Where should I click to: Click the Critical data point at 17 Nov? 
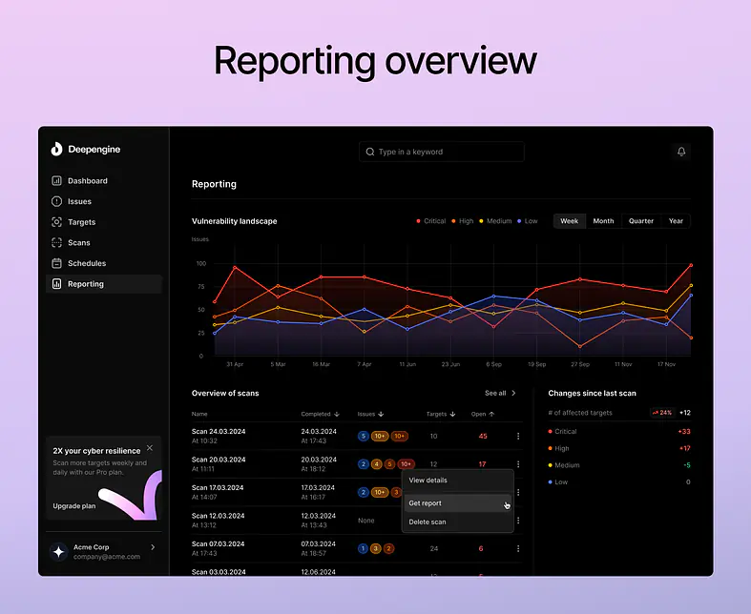[666, 292]
